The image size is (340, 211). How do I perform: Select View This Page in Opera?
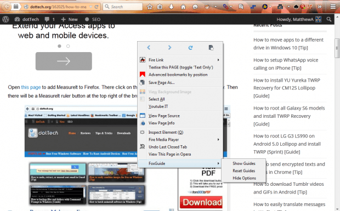pyautogui.click(x=180, y=154)
